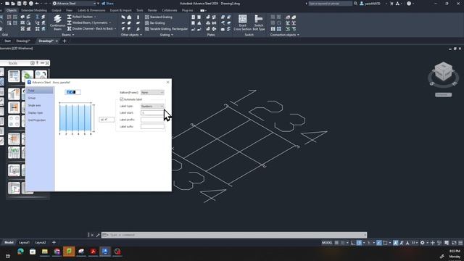
Task: Add a new drawing tab with plus button
Action: click(65, 41)
